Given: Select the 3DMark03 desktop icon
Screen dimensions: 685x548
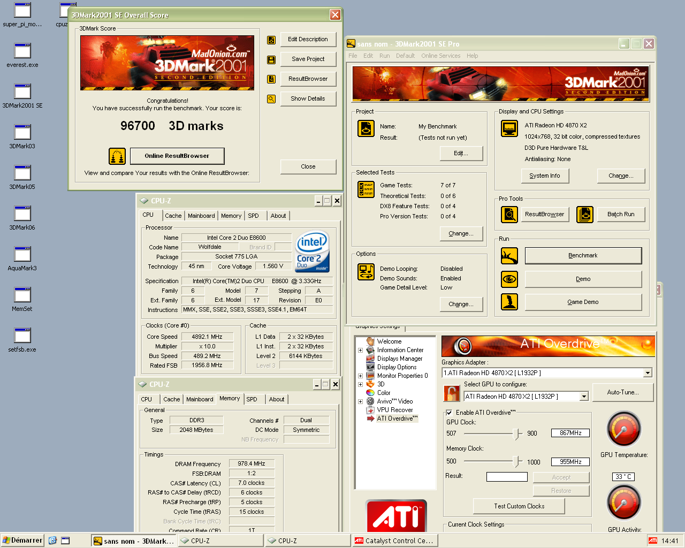Looking at the screenshot, I should [22, 132].
